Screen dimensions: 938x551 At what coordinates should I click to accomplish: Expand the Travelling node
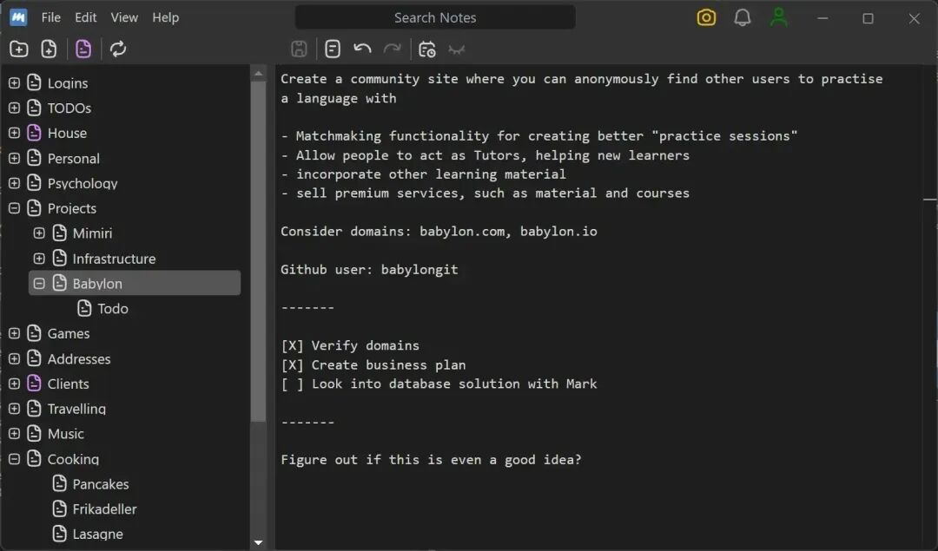point(15,408)
